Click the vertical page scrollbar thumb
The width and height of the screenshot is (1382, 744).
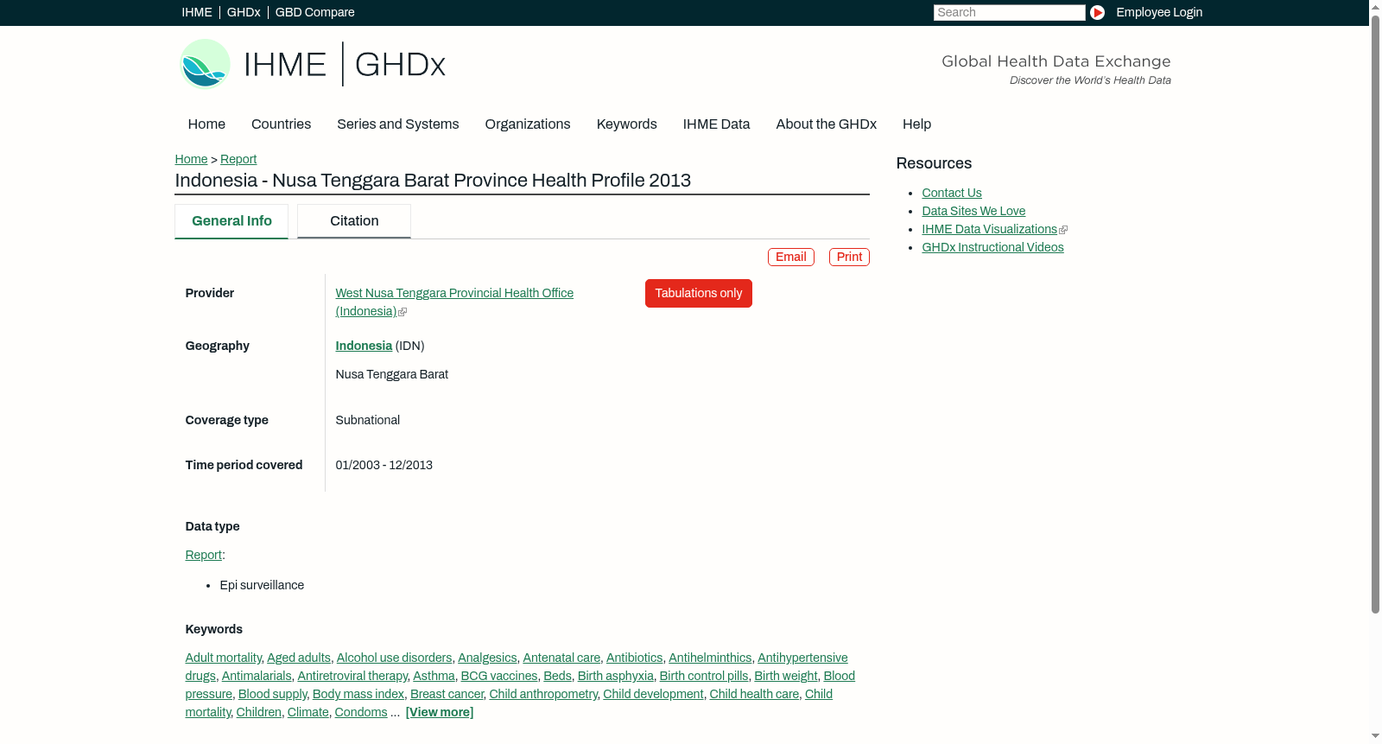pos(1375,313)
